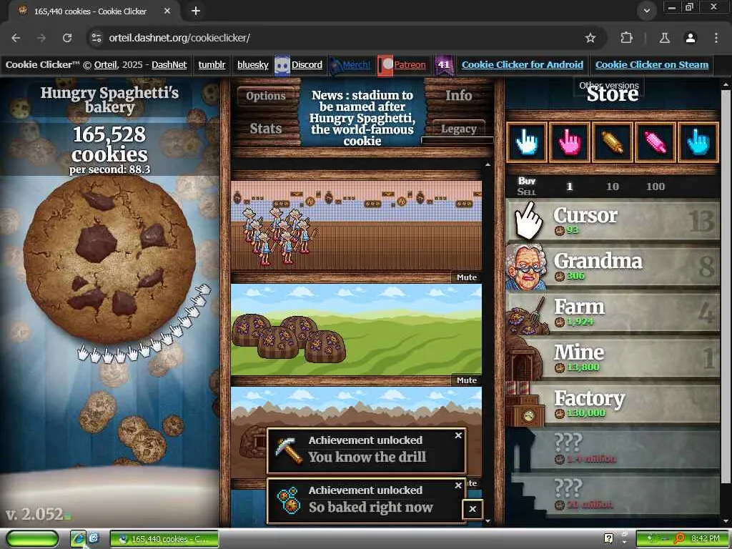Click the purple 41 badge icon
The image size is (732, 549).
(444, 65)
